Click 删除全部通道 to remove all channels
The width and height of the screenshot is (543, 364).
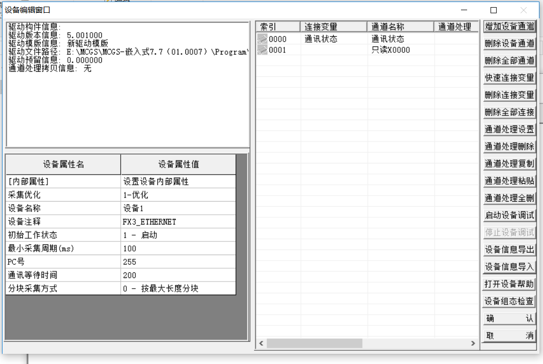click(509, 61)
